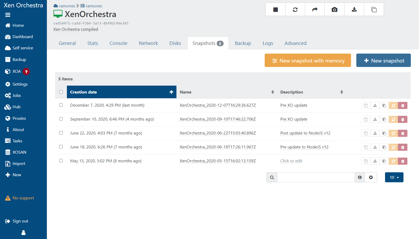Delete the December 7, 2020 snapshot
Image resolution: width=419 pixels, height=239 pixels.
(x=403, y=106)
